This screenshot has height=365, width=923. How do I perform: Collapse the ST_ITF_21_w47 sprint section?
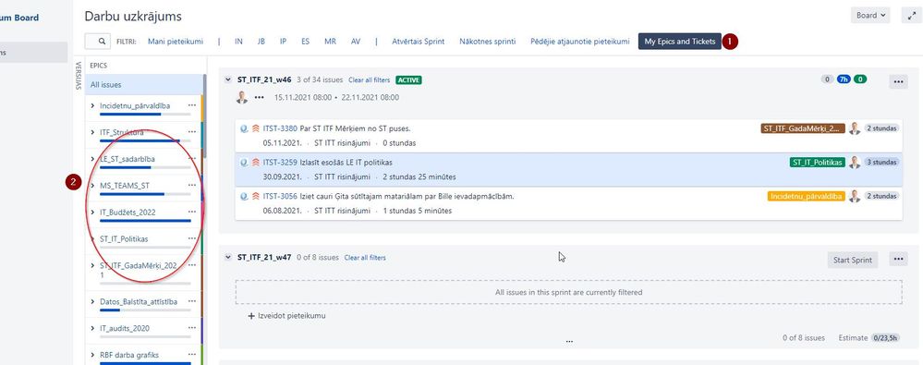tap(228, 257)
